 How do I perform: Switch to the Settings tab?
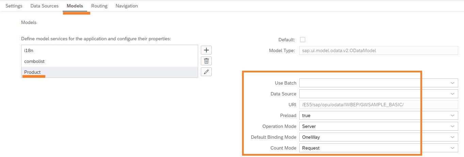pos(14,6)
